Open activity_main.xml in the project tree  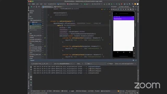point(35,55)
